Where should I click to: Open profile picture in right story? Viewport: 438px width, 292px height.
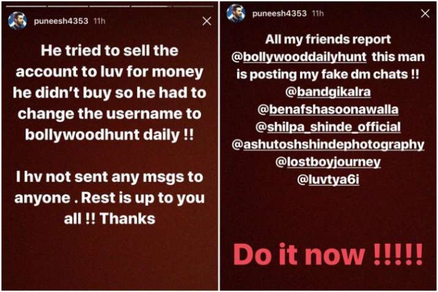pyautogui.click(x=236, y=13)
